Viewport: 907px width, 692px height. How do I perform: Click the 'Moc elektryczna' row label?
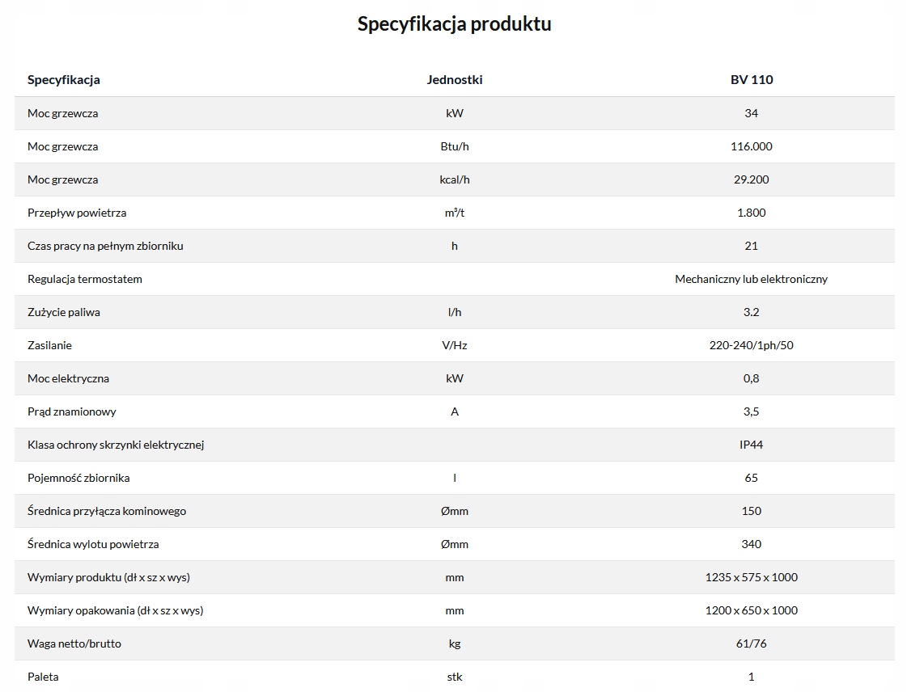68,378
